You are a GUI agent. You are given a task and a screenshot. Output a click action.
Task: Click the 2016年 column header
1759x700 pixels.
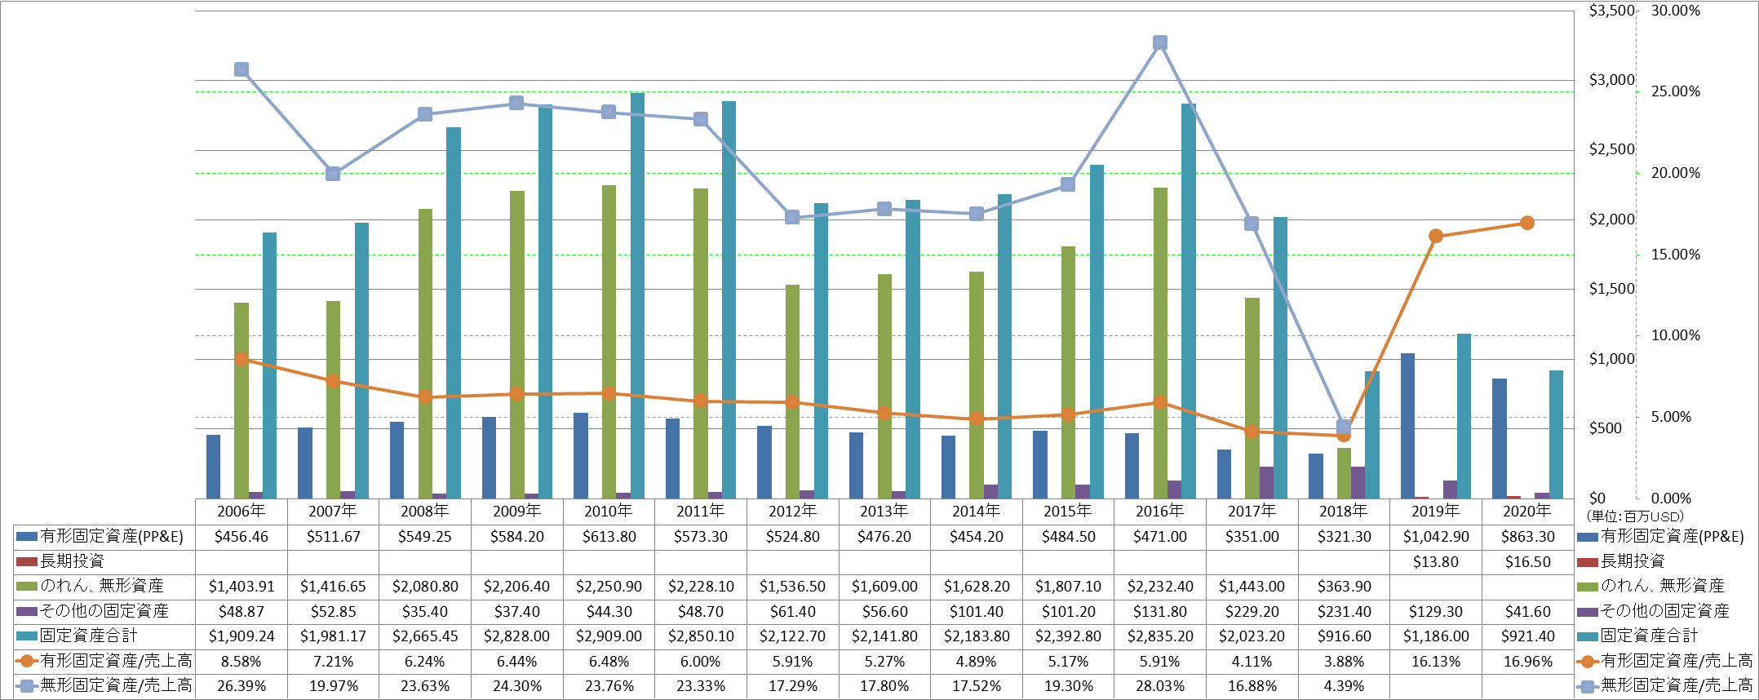(1160, 512)
